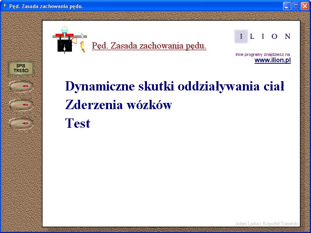This screenshot has height=233, width=311.
Task: Click the red laboratory clamp on the stand
Action: [65, 35]
